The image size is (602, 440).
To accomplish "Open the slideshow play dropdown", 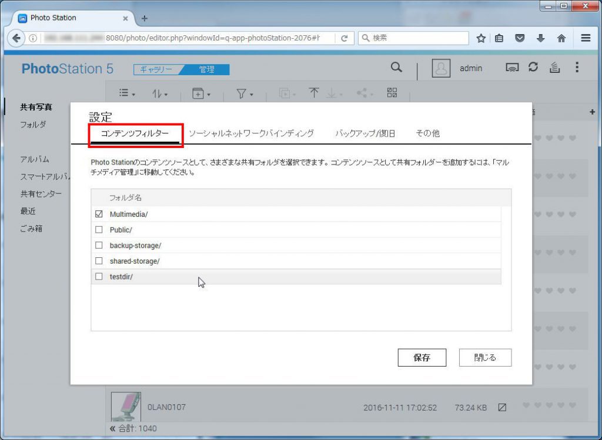I will tap(287, 93).
